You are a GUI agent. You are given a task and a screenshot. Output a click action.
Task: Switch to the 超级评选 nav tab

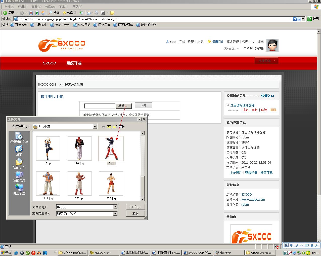tap(74, 63)
